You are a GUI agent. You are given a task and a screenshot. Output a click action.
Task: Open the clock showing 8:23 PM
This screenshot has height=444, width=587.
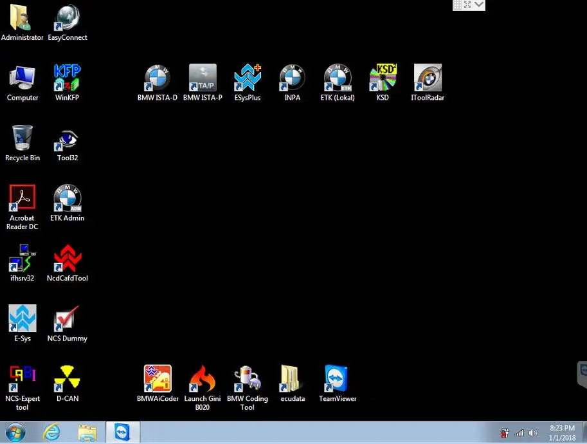click(x=562, y=433)
